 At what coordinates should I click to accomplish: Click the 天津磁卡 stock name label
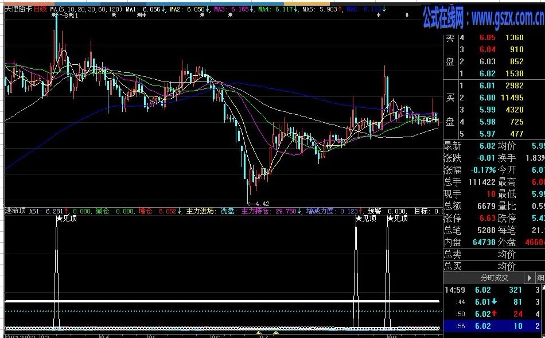click(x=18, y=10)
